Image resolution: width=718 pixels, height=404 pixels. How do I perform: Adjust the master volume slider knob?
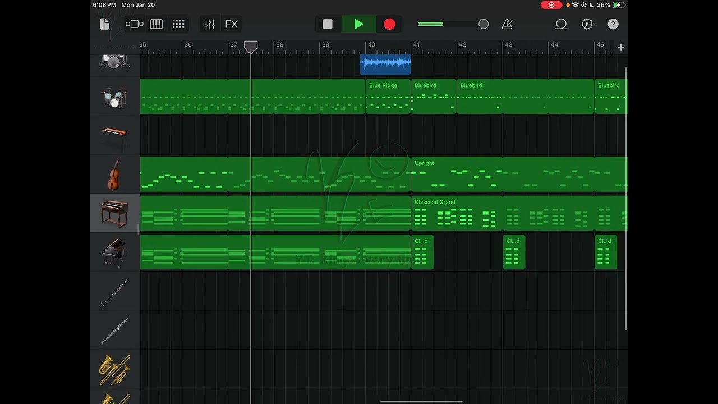click(484, 24)
